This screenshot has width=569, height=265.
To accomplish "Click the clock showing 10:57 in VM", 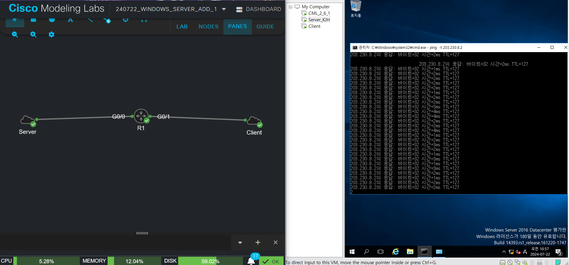I will [x=540, y=252].
